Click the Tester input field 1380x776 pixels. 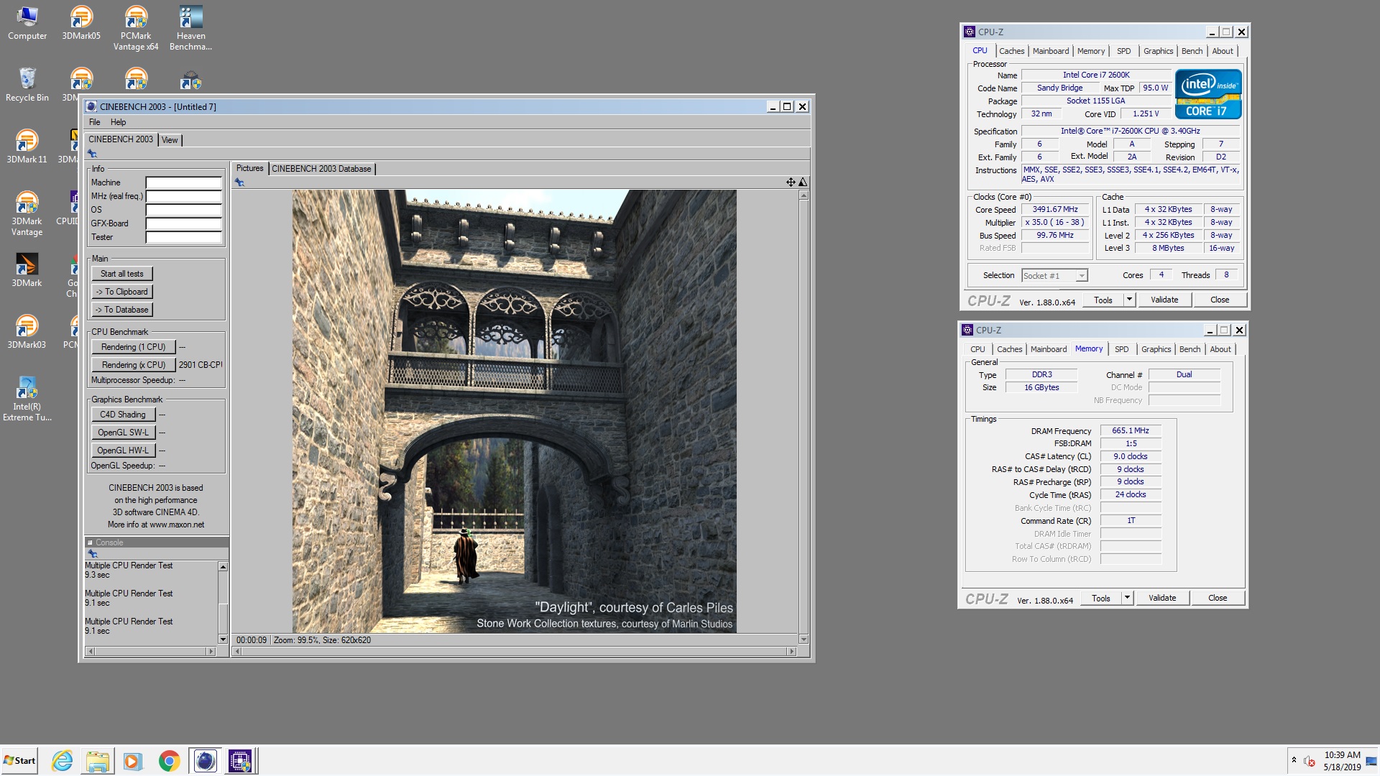pyautogui.click(x=184, y=237)
